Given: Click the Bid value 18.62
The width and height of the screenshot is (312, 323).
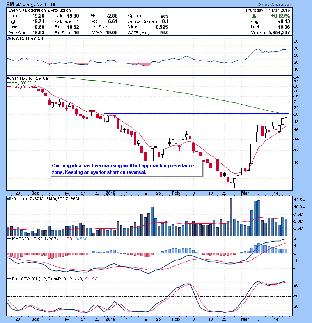Looking at the screenshot, I should [x=73, y=27].
